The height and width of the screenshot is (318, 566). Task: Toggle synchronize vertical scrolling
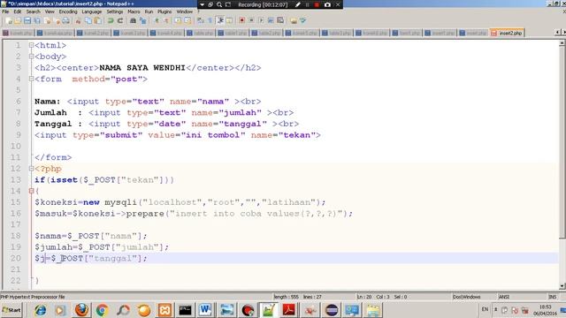[x=178, y=20]
